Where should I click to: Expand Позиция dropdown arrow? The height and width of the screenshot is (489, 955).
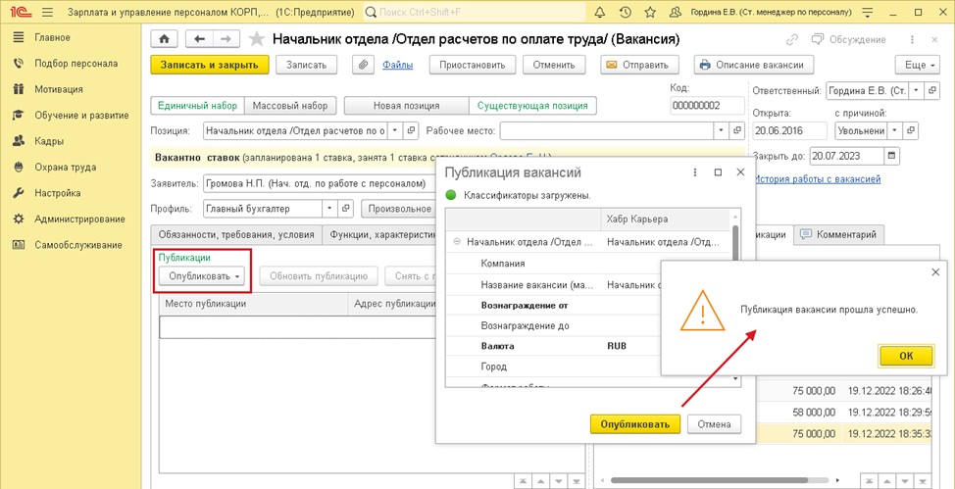click(x=395, y=130)
